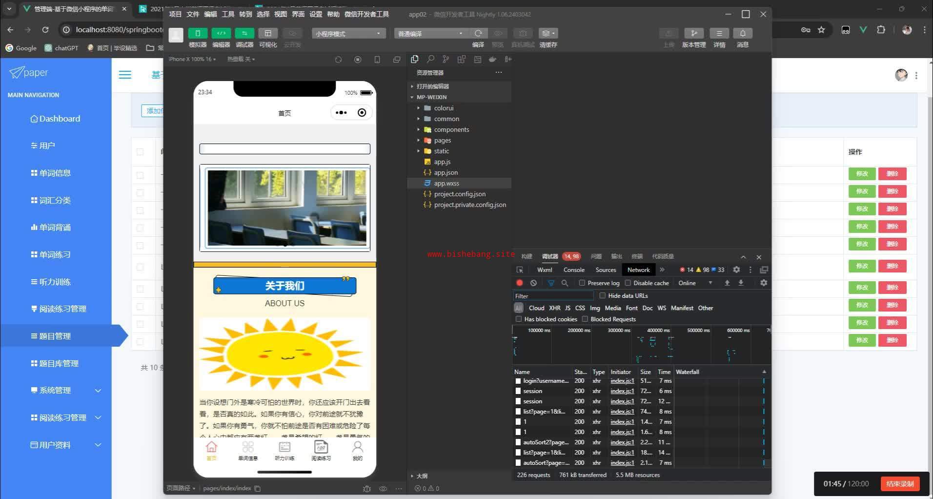Open the 小程序模式 mode dropdown
Screen dimensions: 933x499
[348, 34]
